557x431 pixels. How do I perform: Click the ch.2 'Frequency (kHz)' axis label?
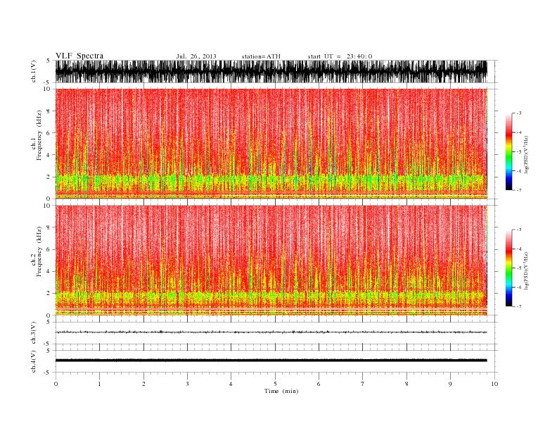point(39,251)
